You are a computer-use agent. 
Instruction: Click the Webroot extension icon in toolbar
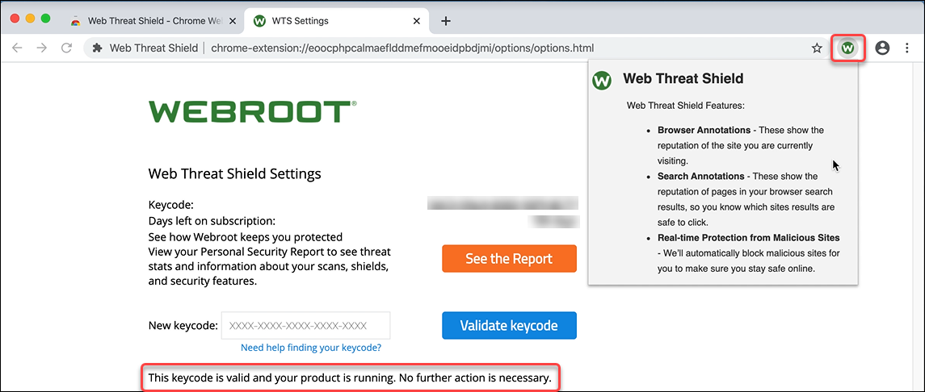847,48
